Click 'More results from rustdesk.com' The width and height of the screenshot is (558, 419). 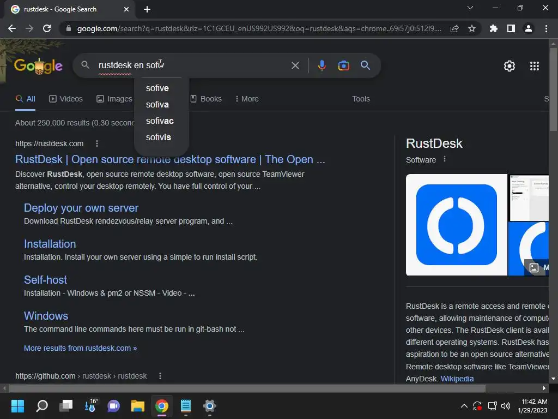pos(81,348)
